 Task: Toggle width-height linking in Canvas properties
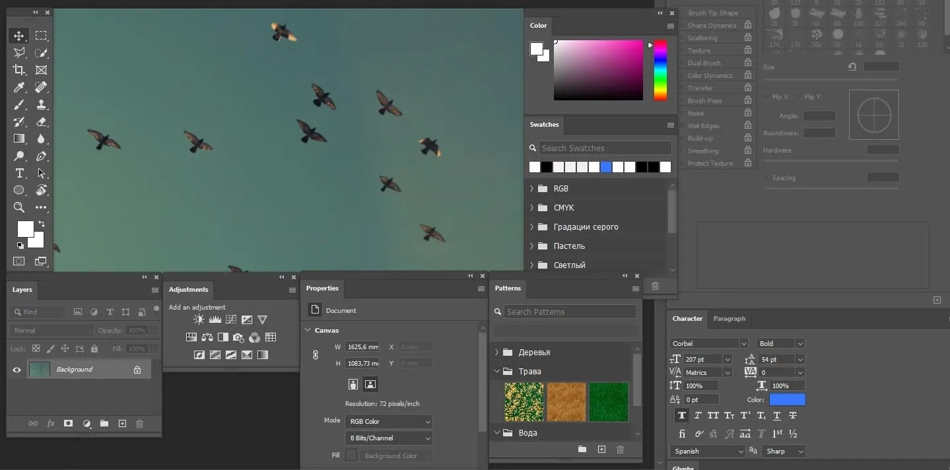315,354
